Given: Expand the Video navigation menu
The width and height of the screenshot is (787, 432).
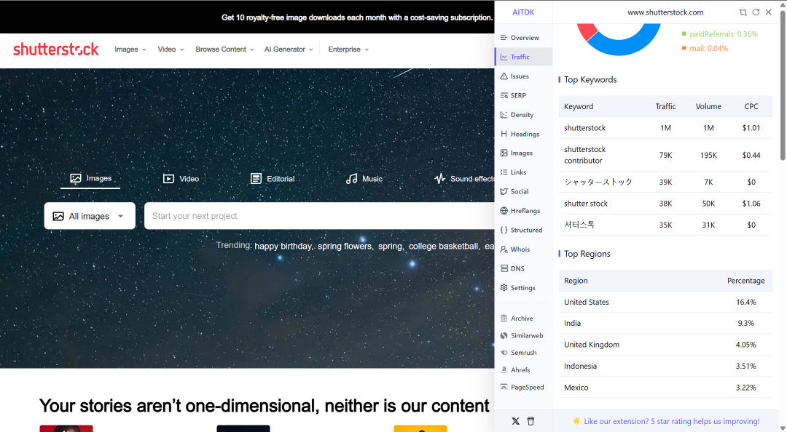Looking at the screenshot, I should coord(171,49).
